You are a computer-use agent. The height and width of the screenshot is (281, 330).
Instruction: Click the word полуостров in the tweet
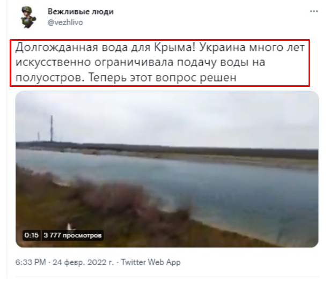click(x=48, y=78)
